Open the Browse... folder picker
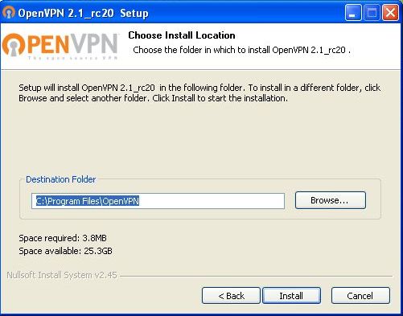 [331, 200]
